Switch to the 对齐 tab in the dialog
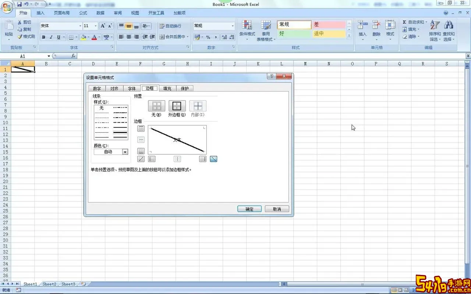Viewport: 471px width, 294px height. pos(114,89)
